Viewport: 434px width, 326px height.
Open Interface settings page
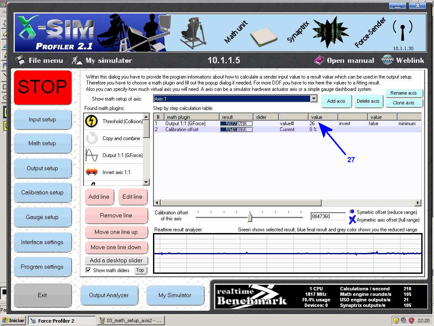pos(42,242)
